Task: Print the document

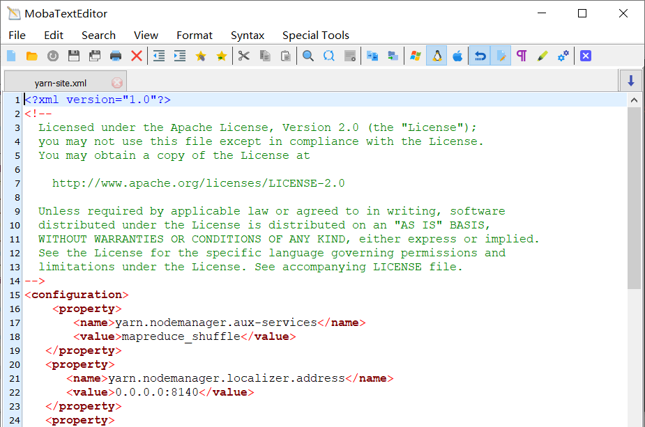Action: pyautogui.click(x=116, y=56)
